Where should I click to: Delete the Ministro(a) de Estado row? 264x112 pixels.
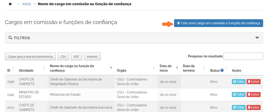tap(253, 94)
